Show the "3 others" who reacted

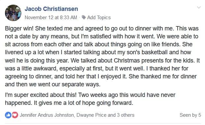point(126,115)
